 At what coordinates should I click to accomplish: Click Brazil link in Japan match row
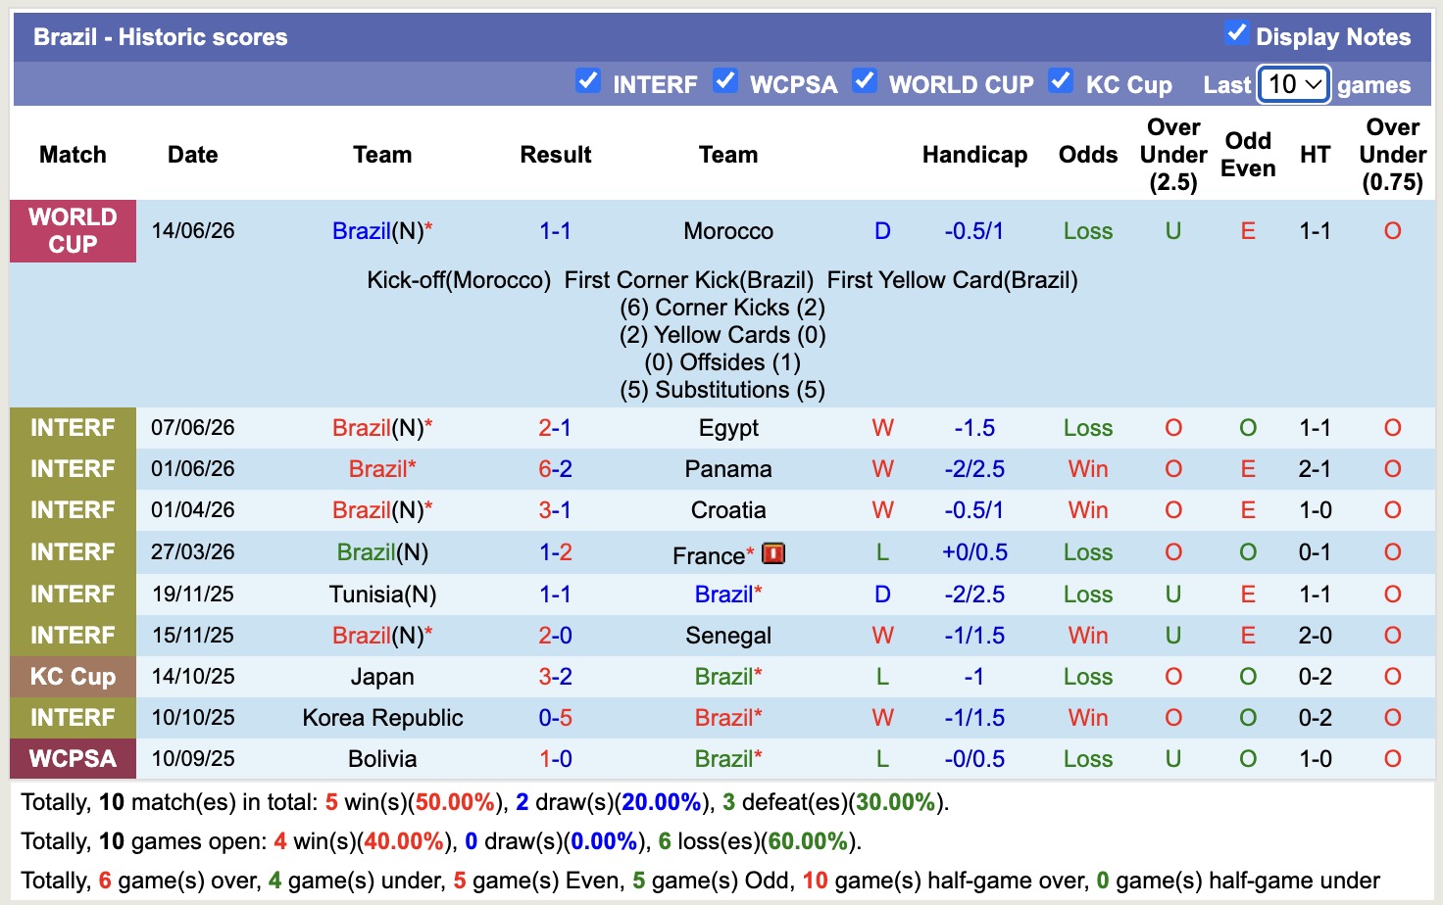pyautogui.click(x=723, y=677)
